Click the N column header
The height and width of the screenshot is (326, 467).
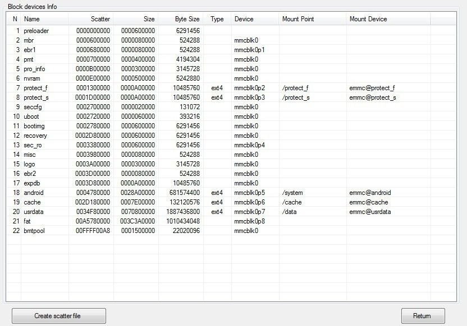[x=15, y=19]
